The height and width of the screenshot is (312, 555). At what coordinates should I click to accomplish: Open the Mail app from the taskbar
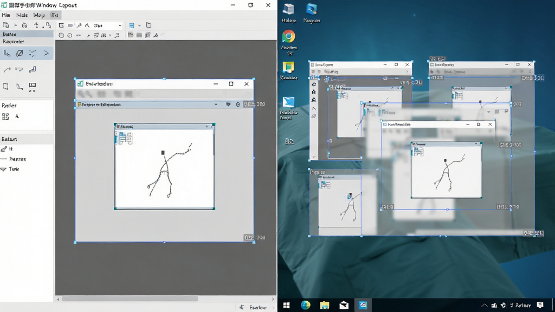click(x=344, y=305)
